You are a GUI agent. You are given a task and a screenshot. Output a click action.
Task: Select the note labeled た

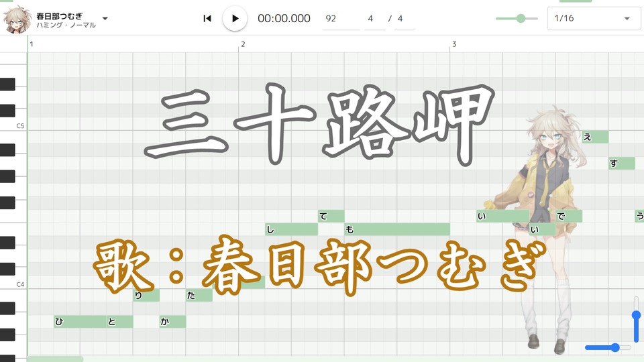tap(199, 296)
